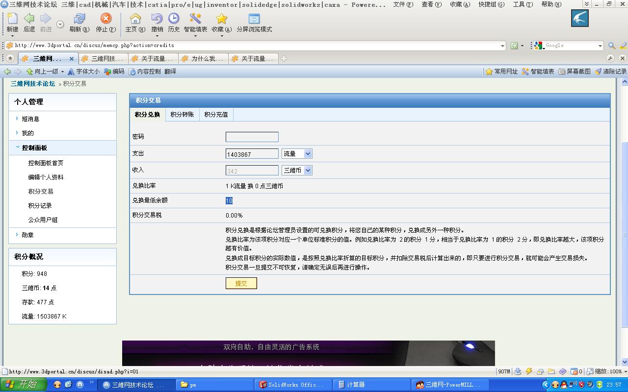Click 内容控制 content control tool
Image resolution: width=628 pixels, height=392 pixels.
tap(145, 72)
